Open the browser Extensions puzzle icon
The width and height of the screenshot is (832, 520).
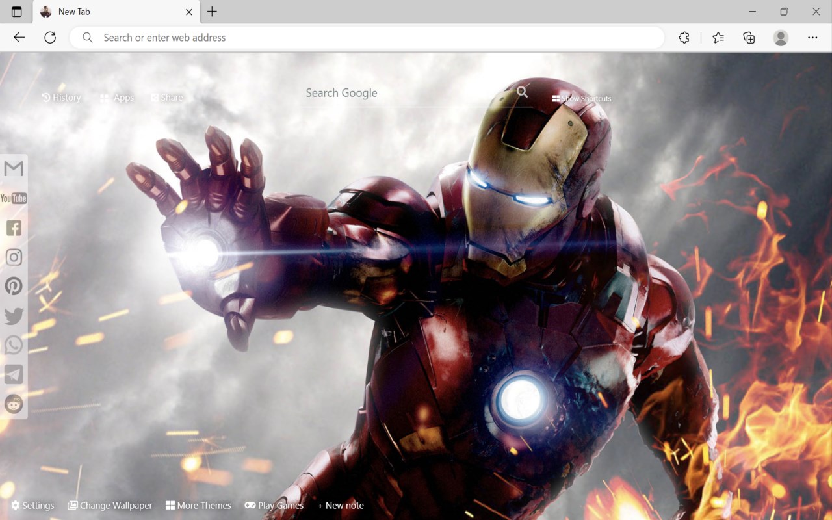pyautogui.click(x=684, y=38)
